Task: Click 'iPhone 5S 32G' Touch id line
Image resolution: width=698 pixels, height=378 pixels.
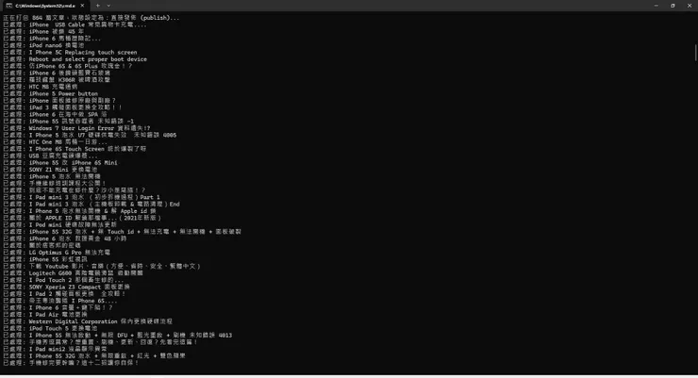Action: (123, 232)
